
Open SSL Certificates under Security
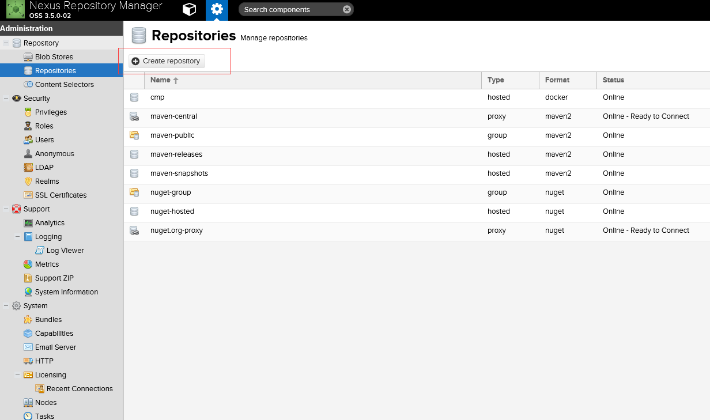click(61, 195)
